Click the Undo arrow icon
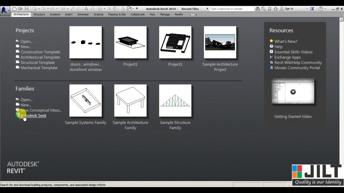The height and width of the screenshot is (193, 344). pyautogui.click(x=43, y=9)
